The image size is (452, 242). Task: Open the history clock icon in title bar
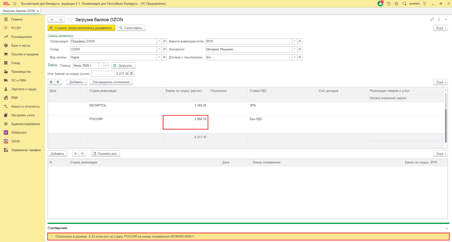(x=388, y=4)
